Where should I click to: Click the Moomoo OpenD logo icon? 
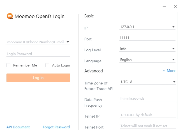10,16
